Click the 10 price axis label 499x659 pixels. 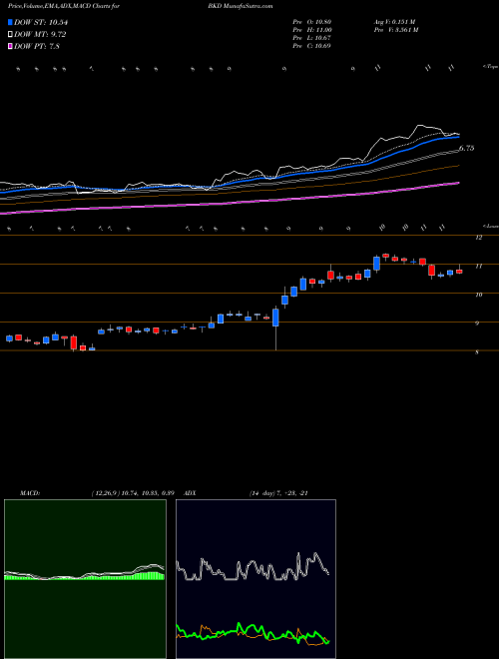pyautogui.click(x=478, y=295)
